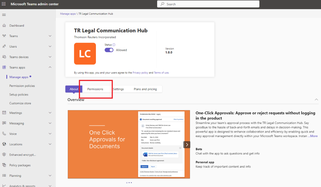The image size is (321, 187).
Task: Open Customize store page
Action: click(20, 103)
